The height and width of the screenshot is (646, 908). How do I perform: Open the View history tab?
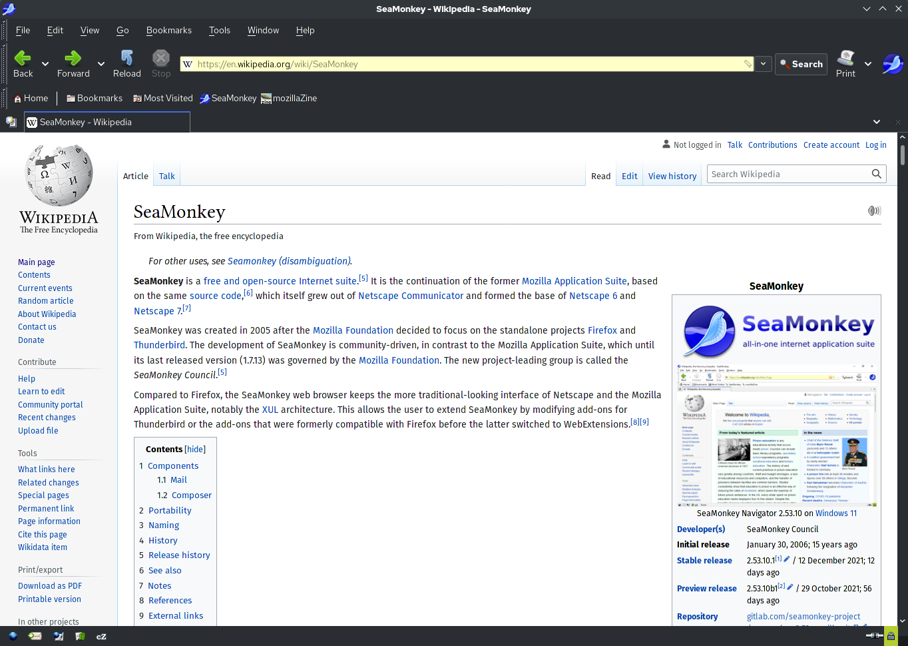[672, 176]
